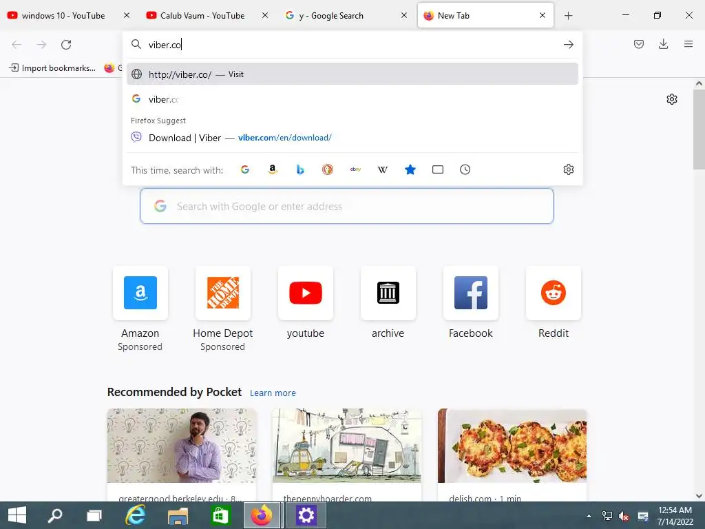Personalize new tab with gear icon
Image resolution: width=705 pixels, height=529 pixels.
672,99
